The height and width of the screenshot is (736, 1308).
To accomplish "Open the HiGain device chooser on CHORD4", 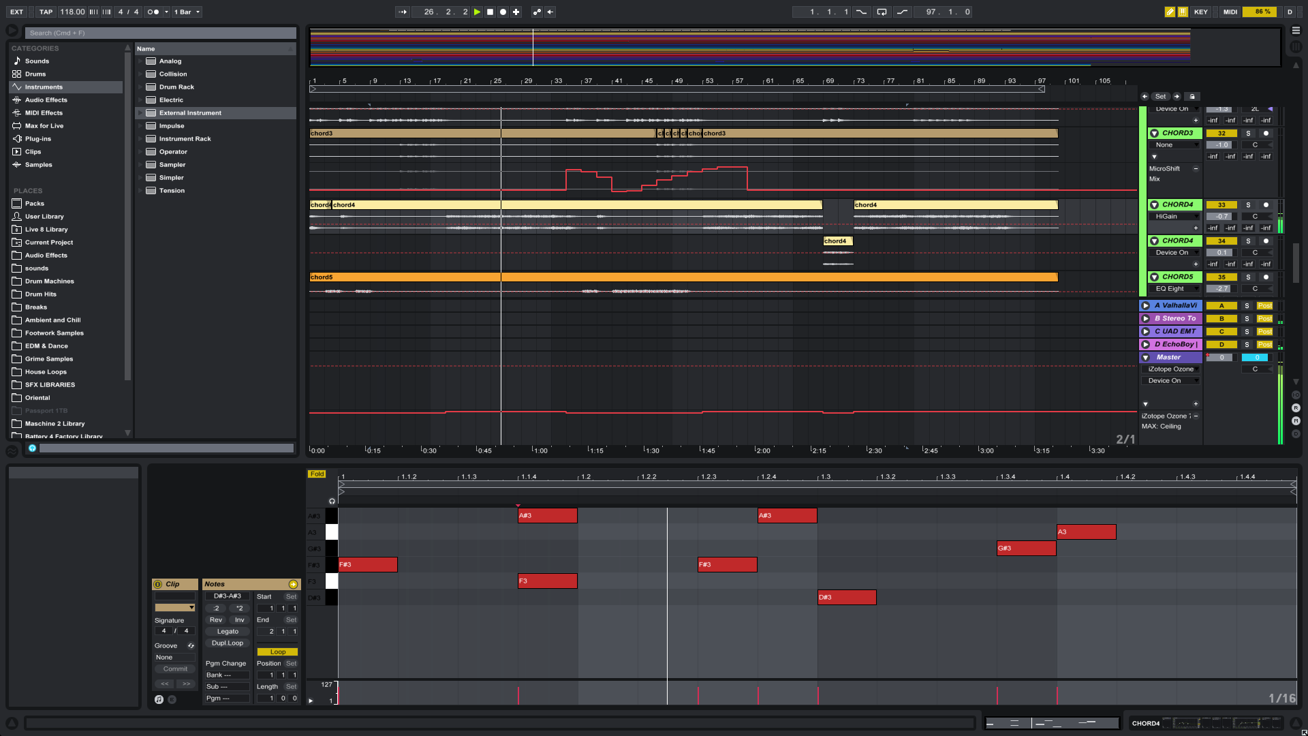I will 1174,216.
